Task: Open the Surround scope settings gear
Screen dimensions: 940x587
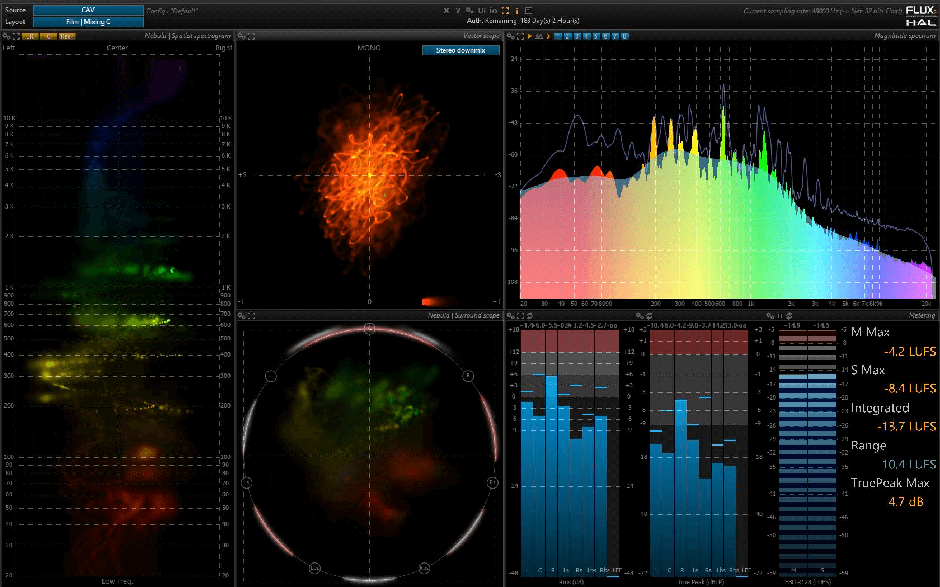Action: click(x=241, y=316)
